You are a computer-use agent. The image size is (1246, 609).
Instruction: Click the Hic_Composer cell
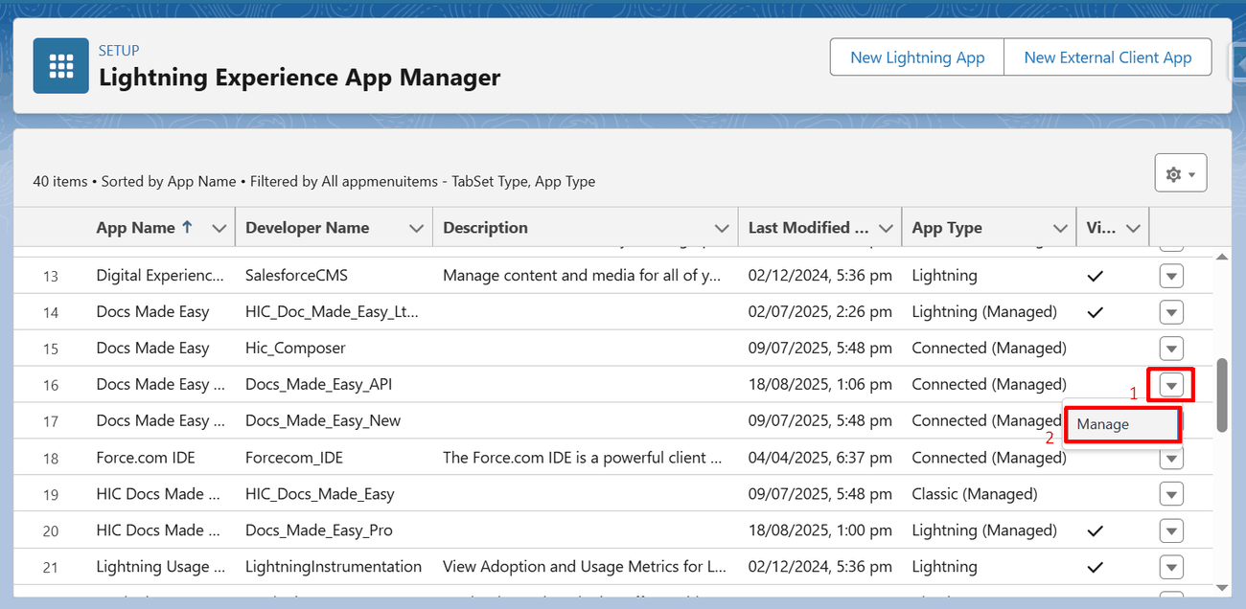(295, 349)
